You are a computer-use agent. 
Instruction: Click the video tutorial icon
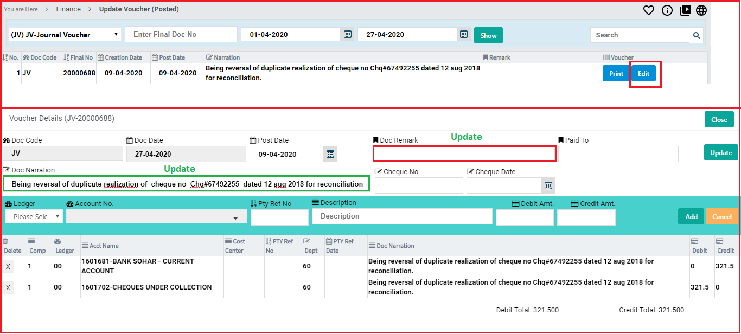[685, 10]
